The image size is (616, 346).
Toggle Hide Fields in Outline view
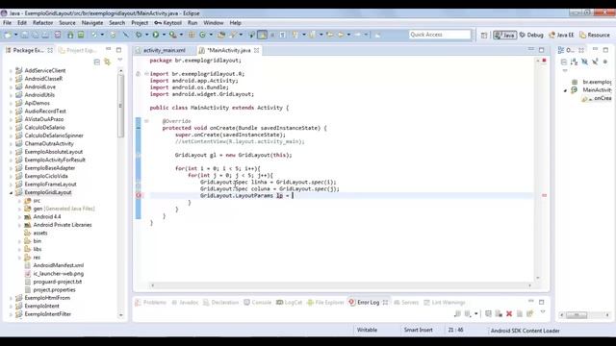coord(584,62)
